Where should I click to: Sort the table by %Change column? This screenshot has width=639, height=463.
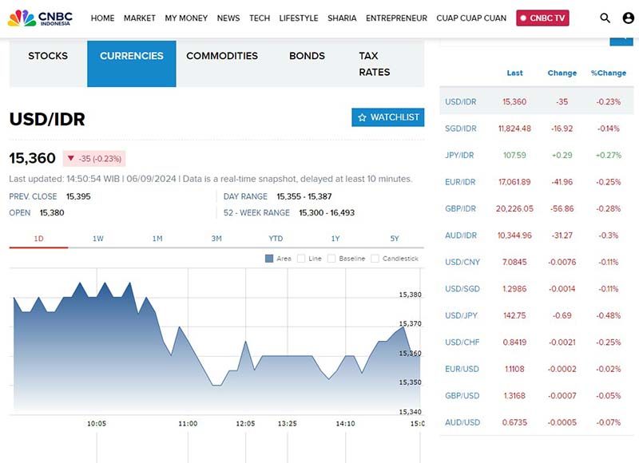[x=608, y=73]
